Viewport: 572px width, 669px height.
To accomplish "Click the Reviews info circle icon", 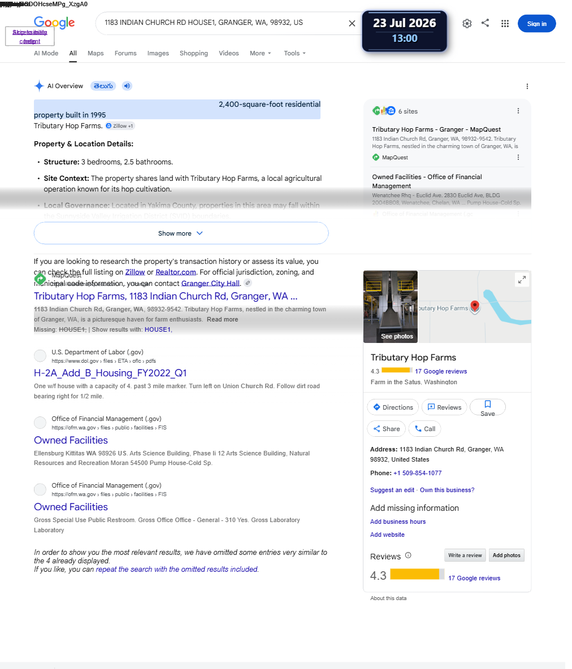I will tap(408, 555).
